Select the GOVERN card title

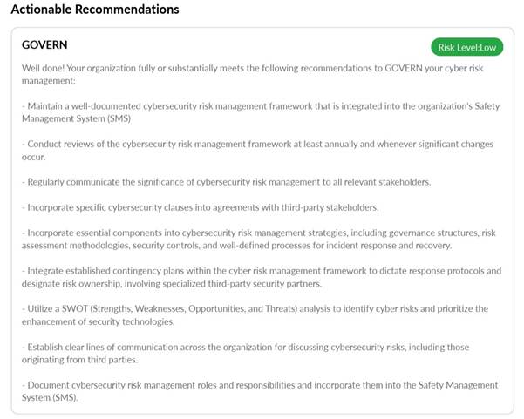pos(44,44)
